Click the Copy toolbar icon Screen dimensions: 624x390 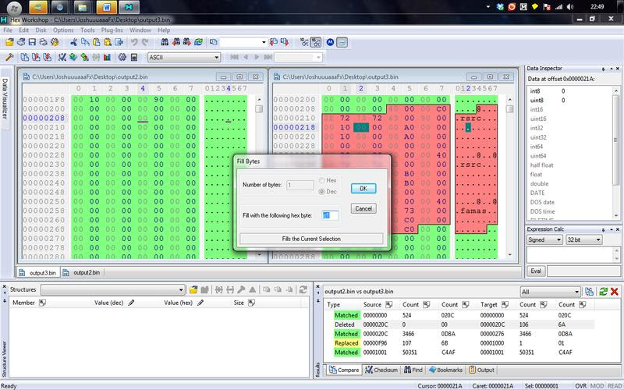coord(85,42)
